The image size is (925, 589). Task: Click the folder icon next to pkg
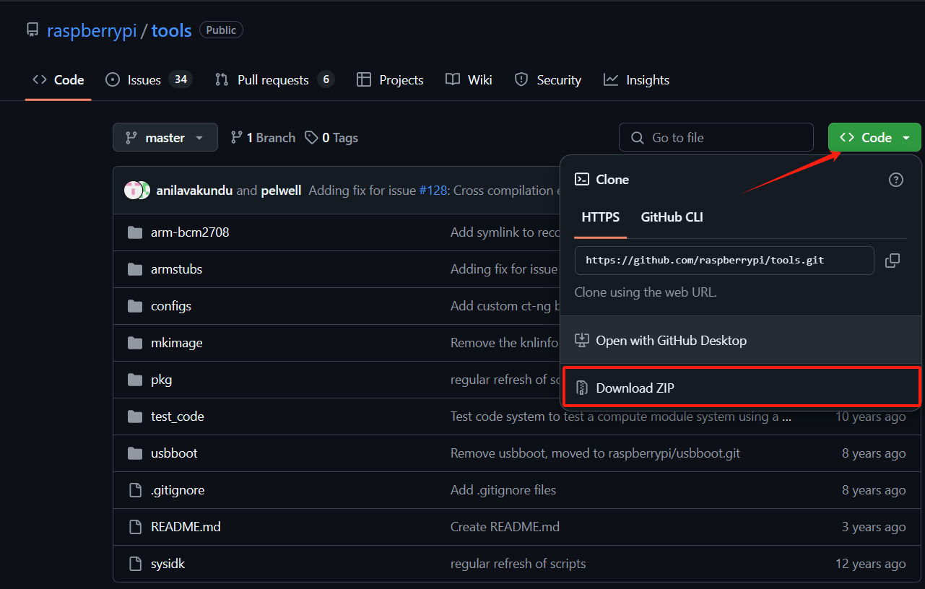[x=135, y=380]
